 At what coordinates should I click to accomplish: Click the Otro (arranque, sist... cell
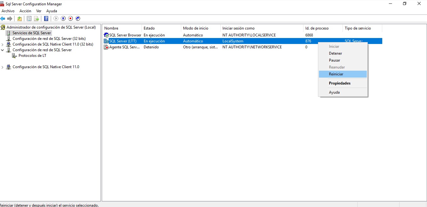click(x=200, y=47)
